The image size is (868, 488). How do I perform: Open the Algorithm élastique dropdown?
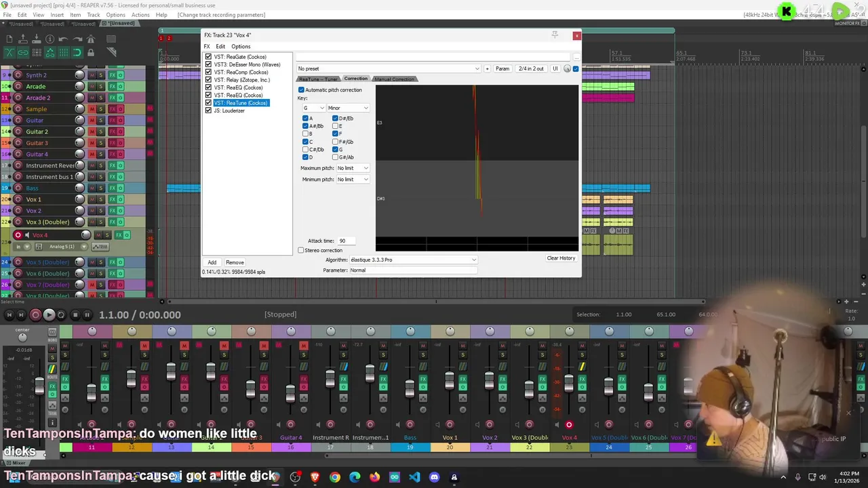click(413, 260)
